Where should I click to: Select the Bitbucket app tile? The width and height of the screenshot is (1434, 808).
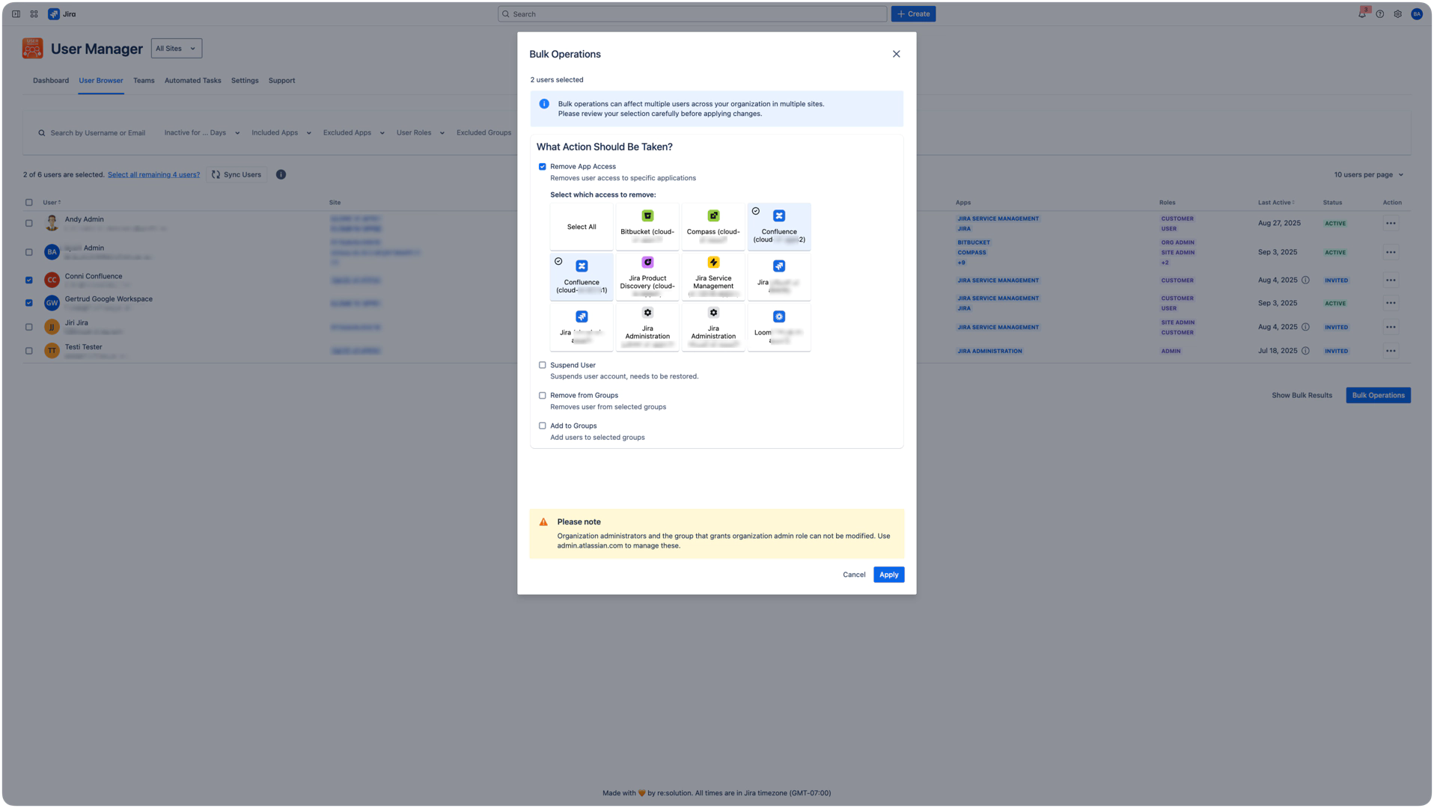click(x=647, y=227)
